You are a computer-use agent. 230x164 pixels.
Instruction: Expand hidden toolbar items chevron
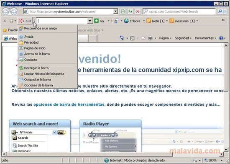[x=223, y=20]
